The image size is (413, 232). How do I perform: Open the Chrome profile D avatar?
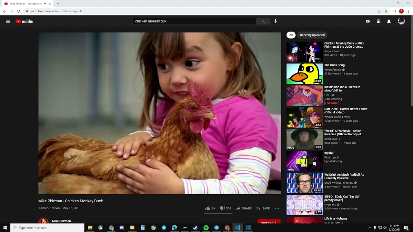(401, 11)
